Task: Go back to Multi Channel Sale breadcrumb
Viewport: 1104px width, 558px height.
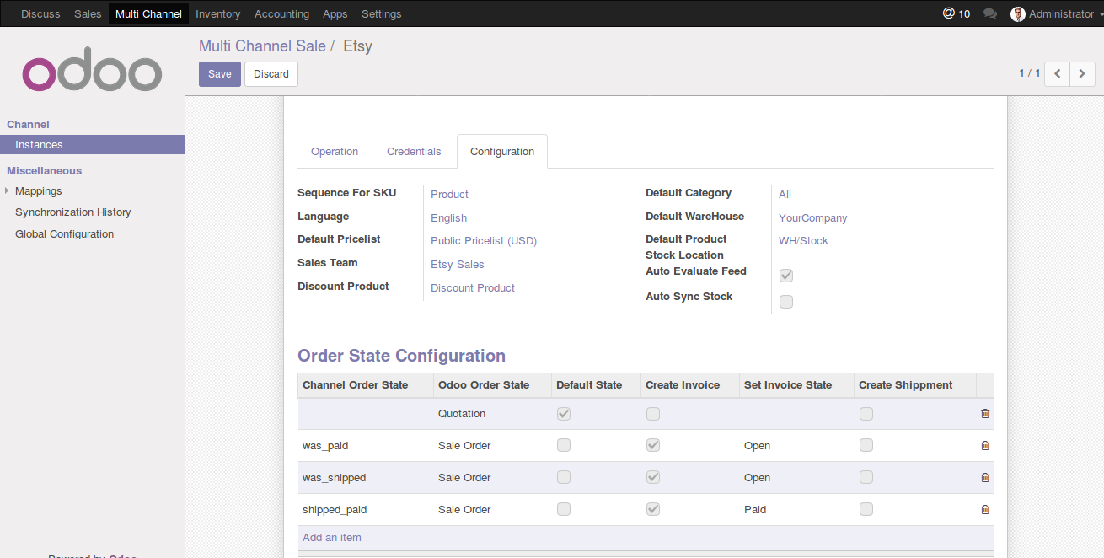Action: [x=262, y=46]
